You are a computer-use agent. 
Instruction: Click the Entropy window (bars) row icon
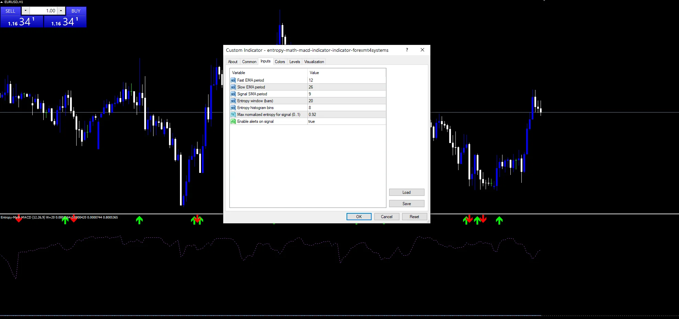(x=233, y=101)
